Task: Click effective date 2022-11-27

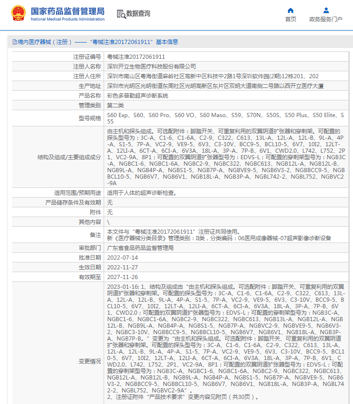Action: pos(123,267)
